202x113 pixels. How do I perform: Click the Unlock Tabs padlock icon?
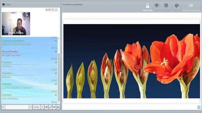[x=148, y=6]
